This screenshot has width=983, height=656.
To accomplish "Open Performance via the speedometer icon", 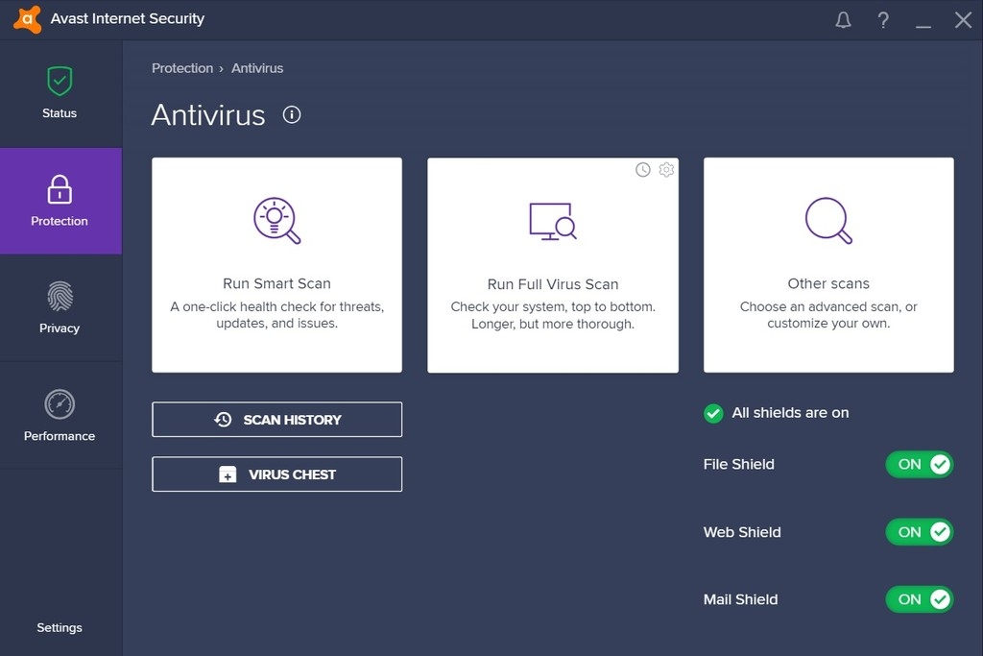I will tap(60, 404).
